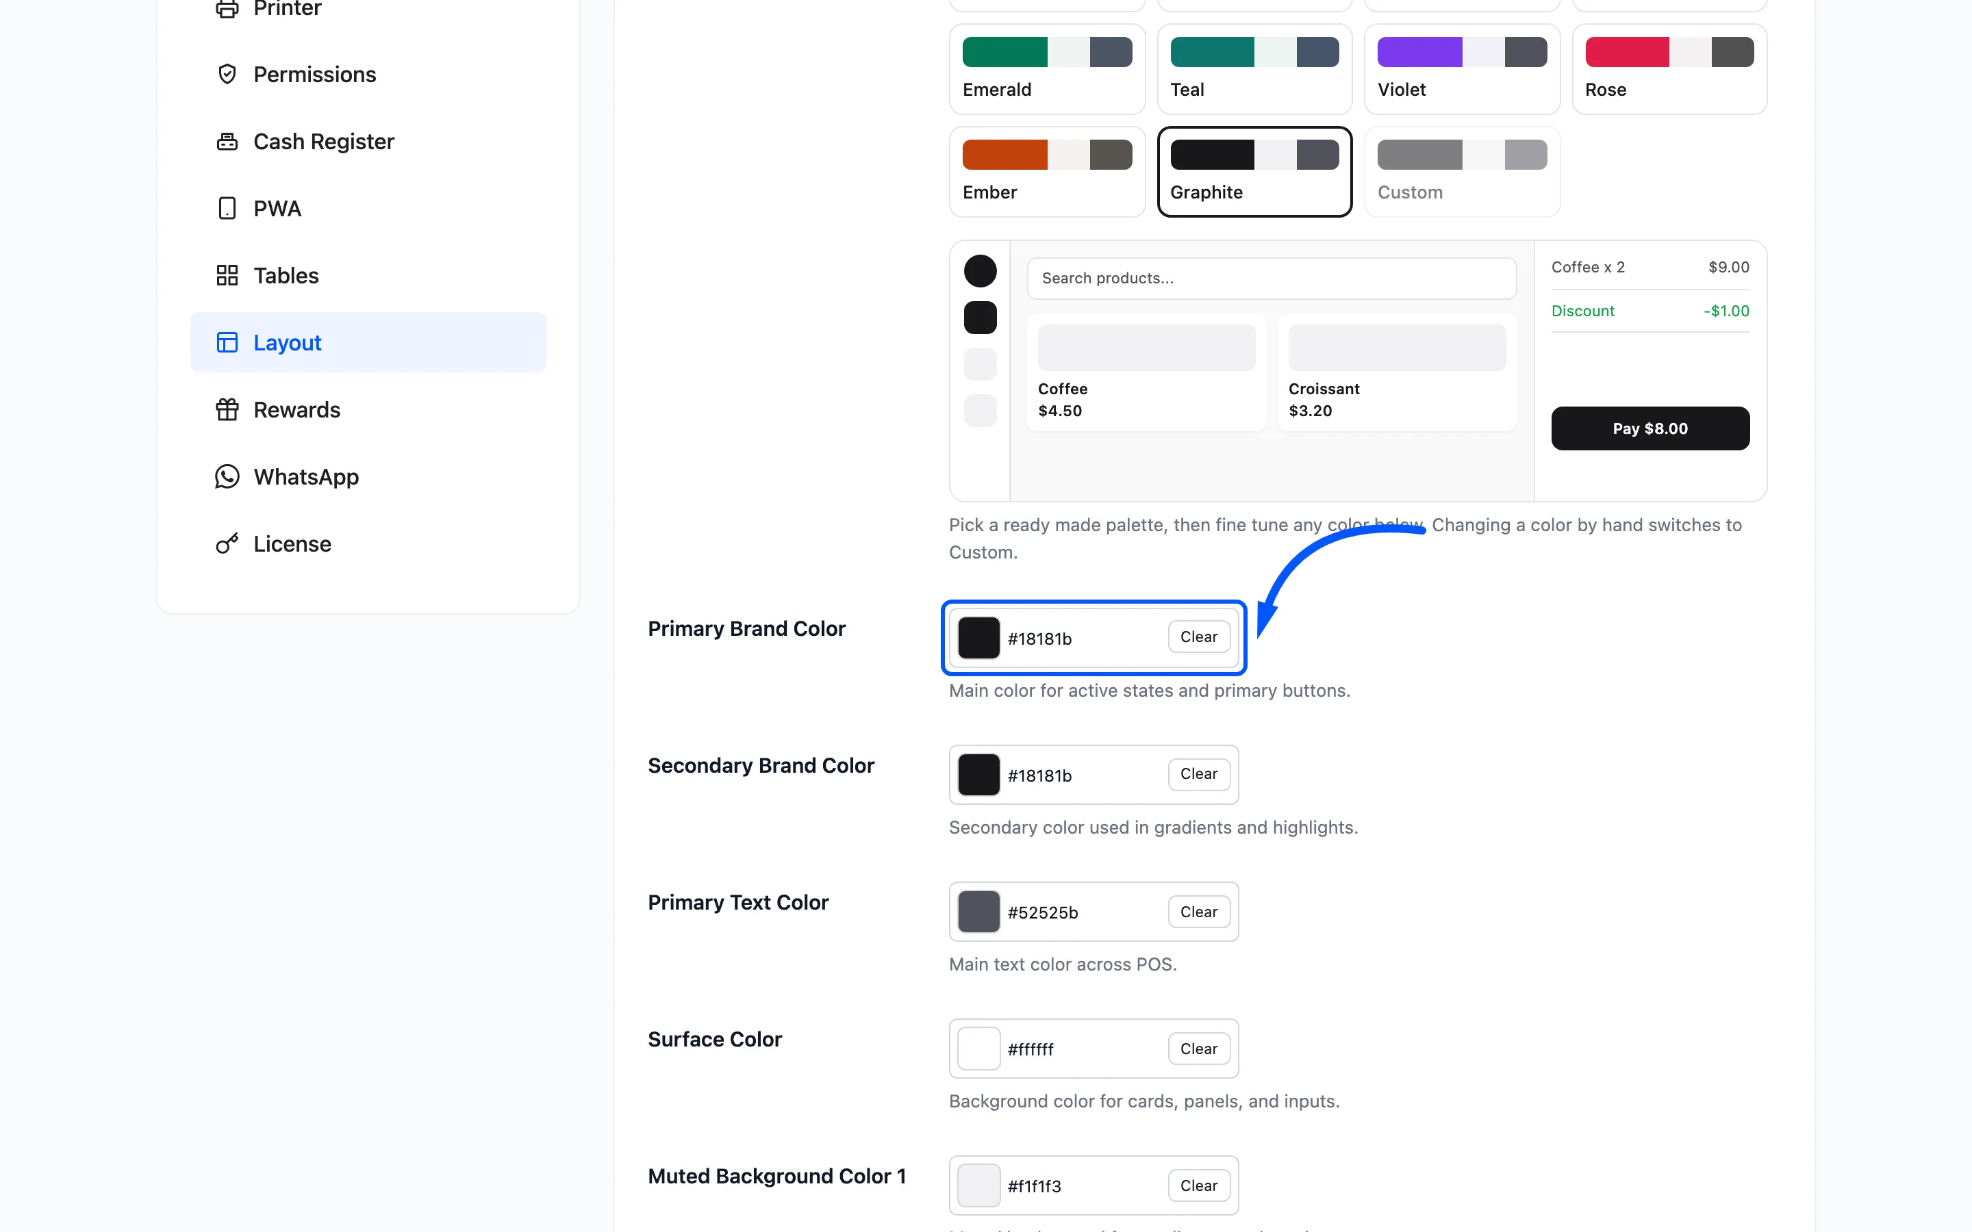Open the Primary Text Color swatch
This screenshot has width=1972, height=1232.
(x=978, y=912)
